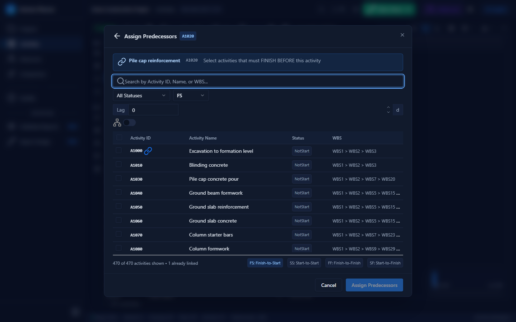Screen dimensions: 516x322
Task: Check the A1080 Column formwork box
Action: [119, 248]
